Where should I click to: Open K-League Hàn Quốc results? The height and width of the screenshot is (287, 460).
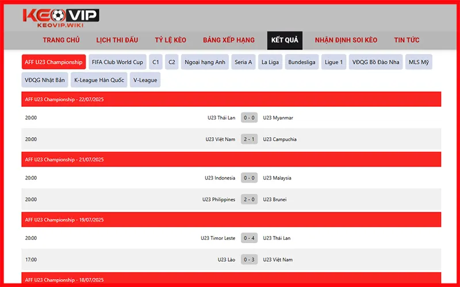coord(99,80)
